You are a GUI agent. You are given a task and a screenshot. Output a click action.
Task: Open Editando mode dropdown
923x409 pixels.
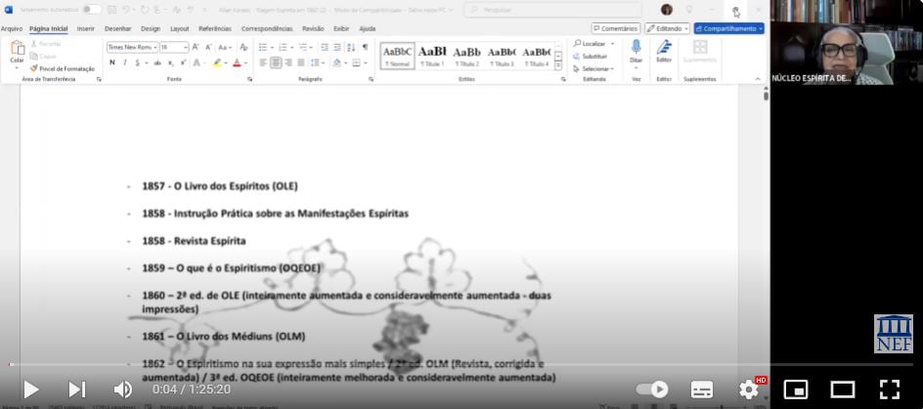coord(668,28)
